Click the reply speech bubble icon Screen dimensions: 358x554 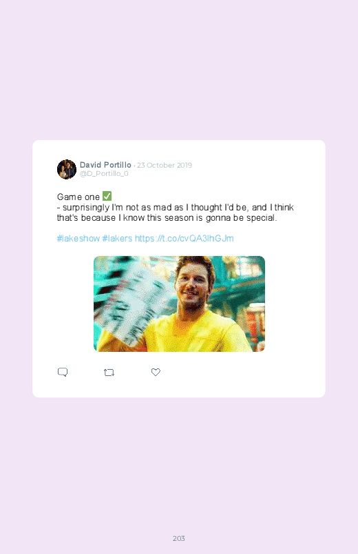(x=63, y=372)
